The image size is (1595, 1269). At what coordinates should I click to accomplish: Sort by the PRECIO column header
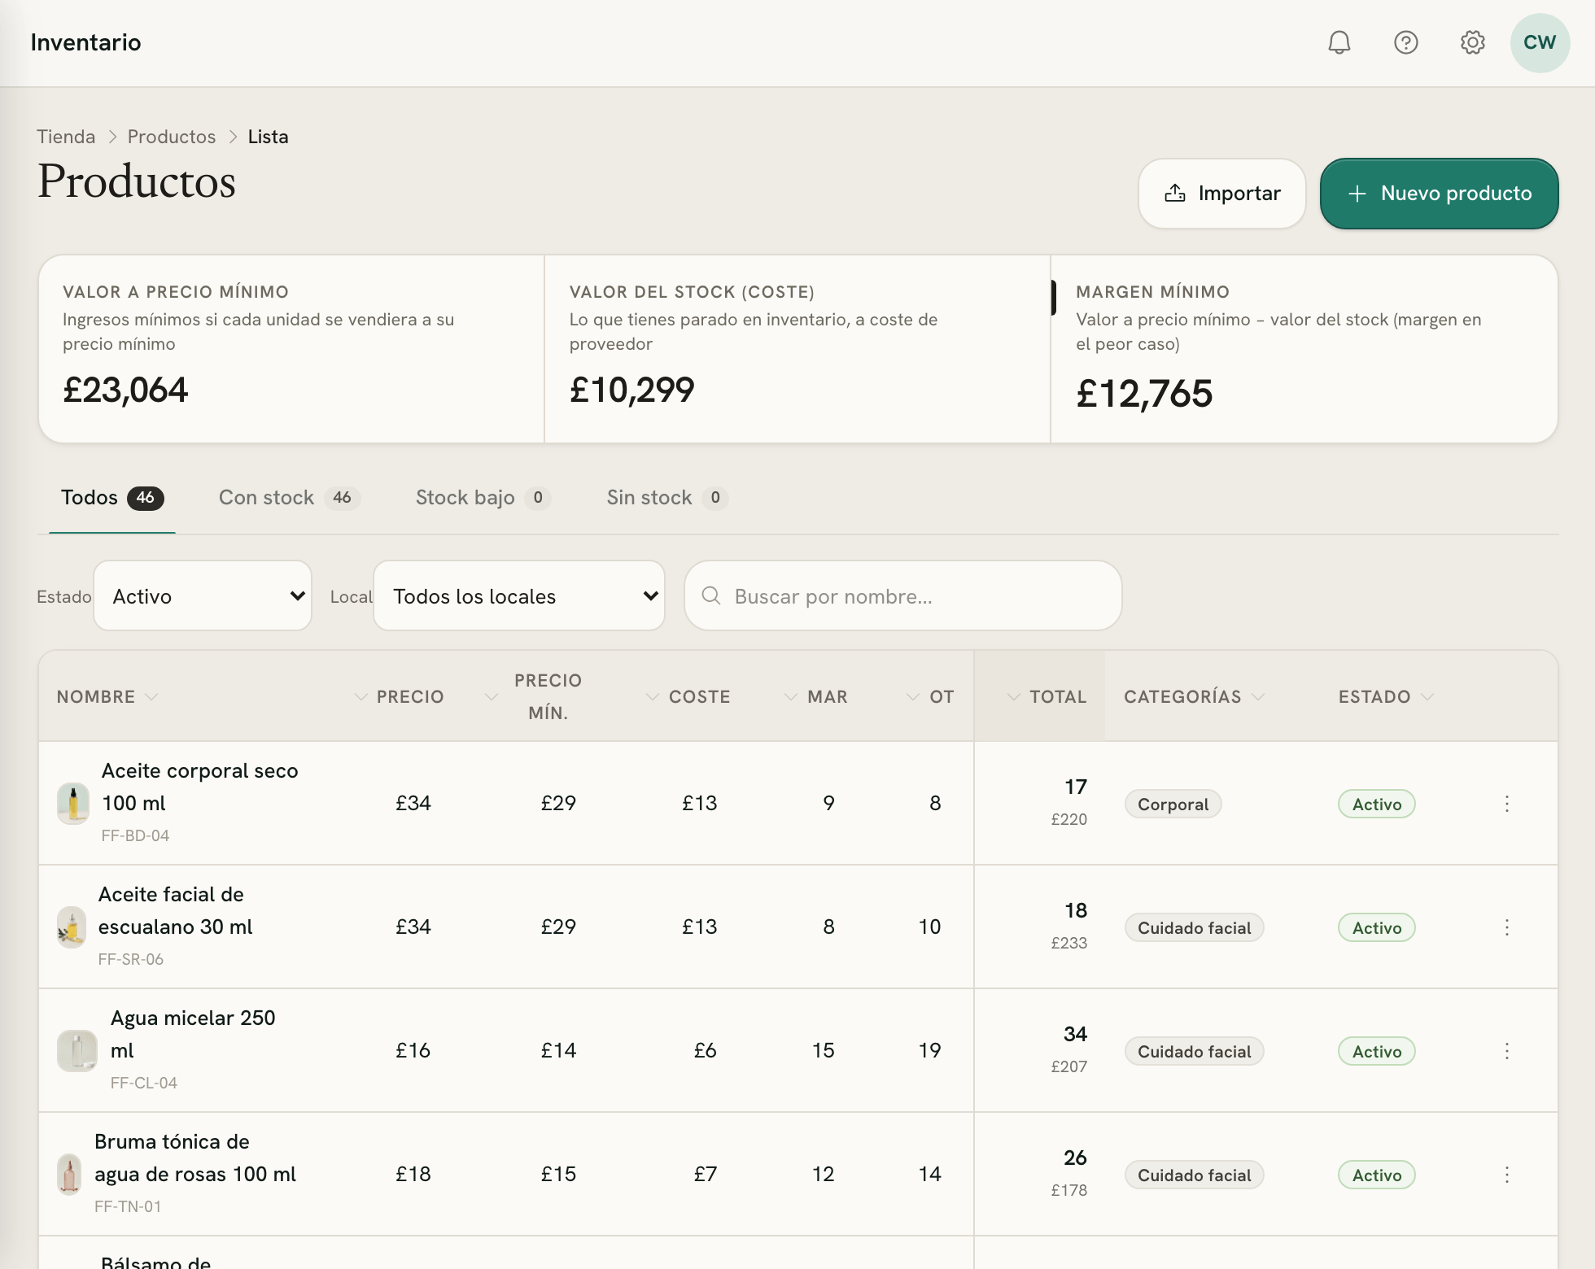400,697
